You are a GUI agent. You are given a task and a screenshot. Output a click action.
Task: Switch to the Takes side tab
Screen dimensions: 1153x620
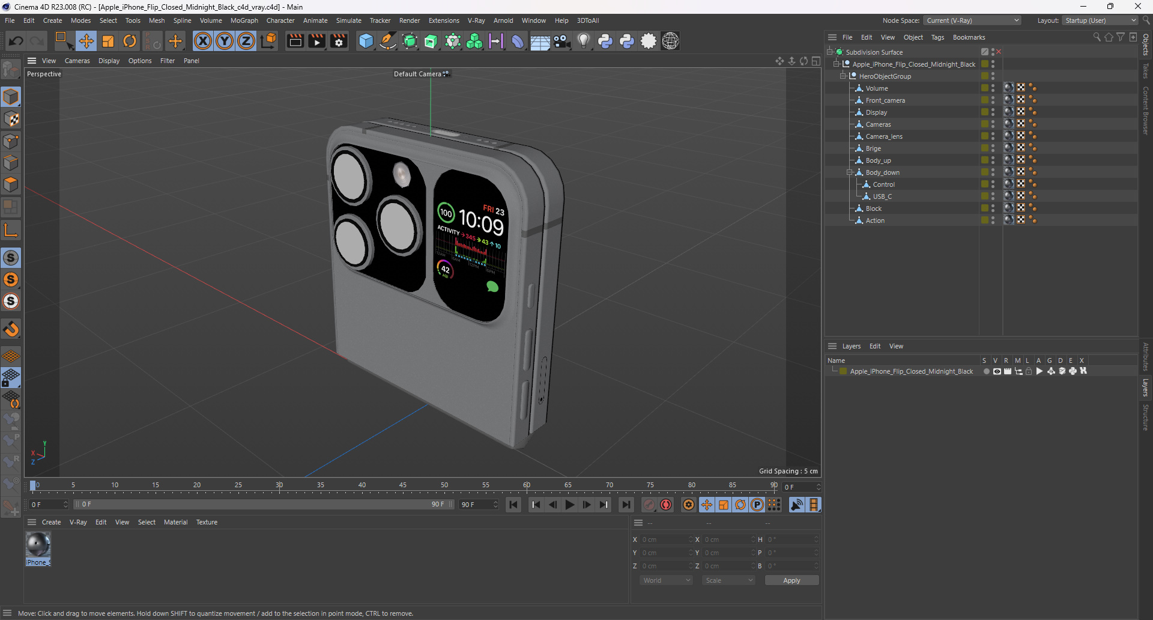pyautogui.click(x=1146, y=70)
